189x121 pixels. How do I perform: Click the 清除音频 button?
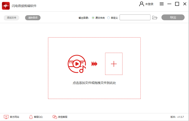[33, 18]
